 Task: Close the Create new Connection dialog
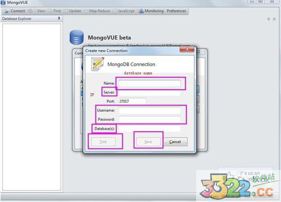click(187, 49)
